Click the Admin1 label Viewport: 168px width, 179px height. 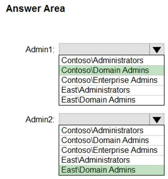click(x=40, y=50)
